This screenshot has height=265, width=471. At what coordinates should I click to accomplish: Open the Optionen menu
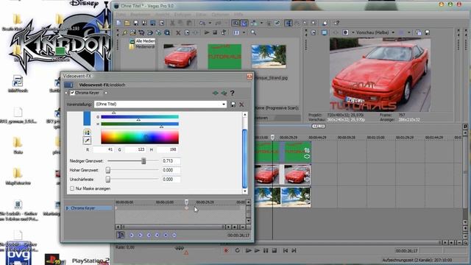(220, 14)
